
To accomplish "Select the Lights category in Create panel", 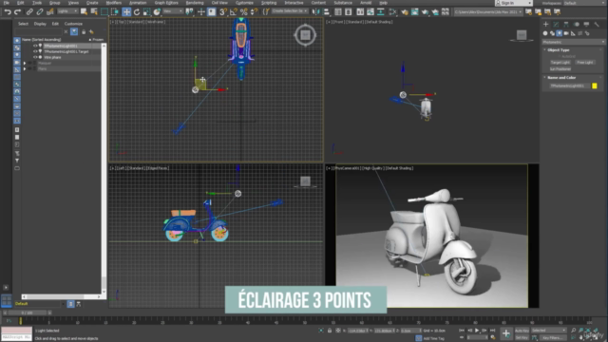I will click(x=560, y=33).
